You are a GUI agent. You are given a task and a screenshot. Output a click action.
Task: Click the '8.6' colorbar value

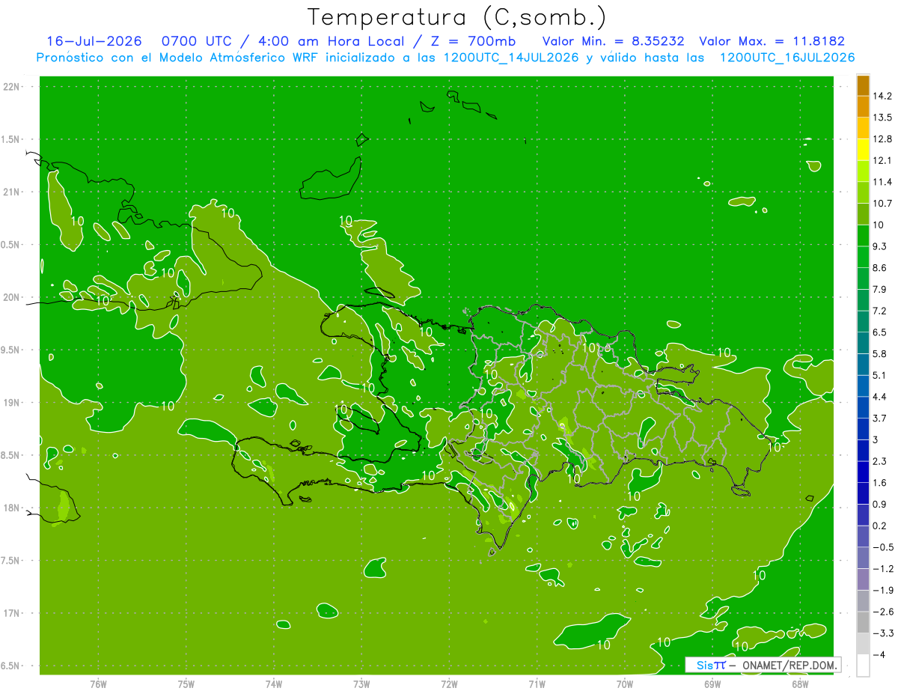click(879, 267)
